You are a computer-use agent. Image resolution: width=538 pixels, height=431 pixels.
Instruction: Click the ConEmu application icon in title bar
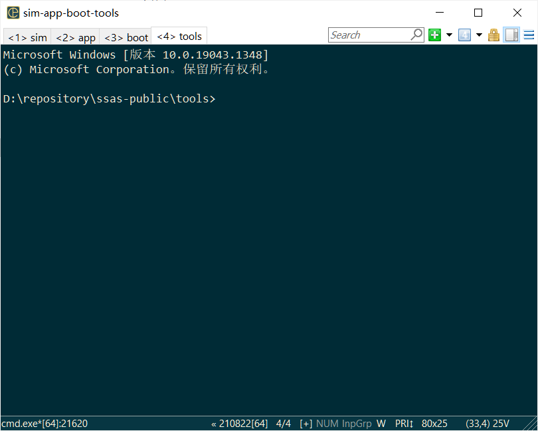coord(13,13)
